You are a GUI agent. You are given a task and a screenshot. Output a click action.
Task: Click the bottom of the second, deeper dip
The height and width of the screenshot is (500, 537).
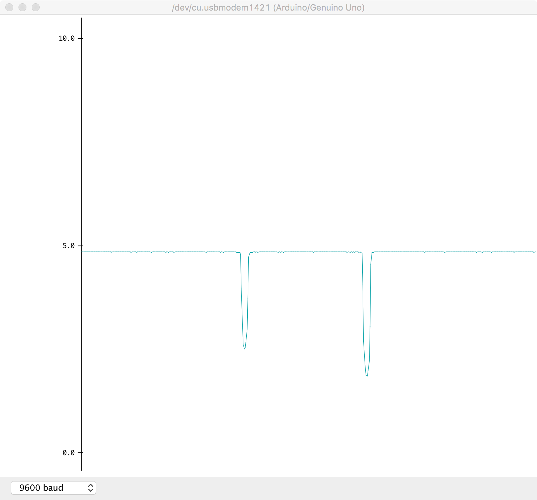tap(367, 375)
